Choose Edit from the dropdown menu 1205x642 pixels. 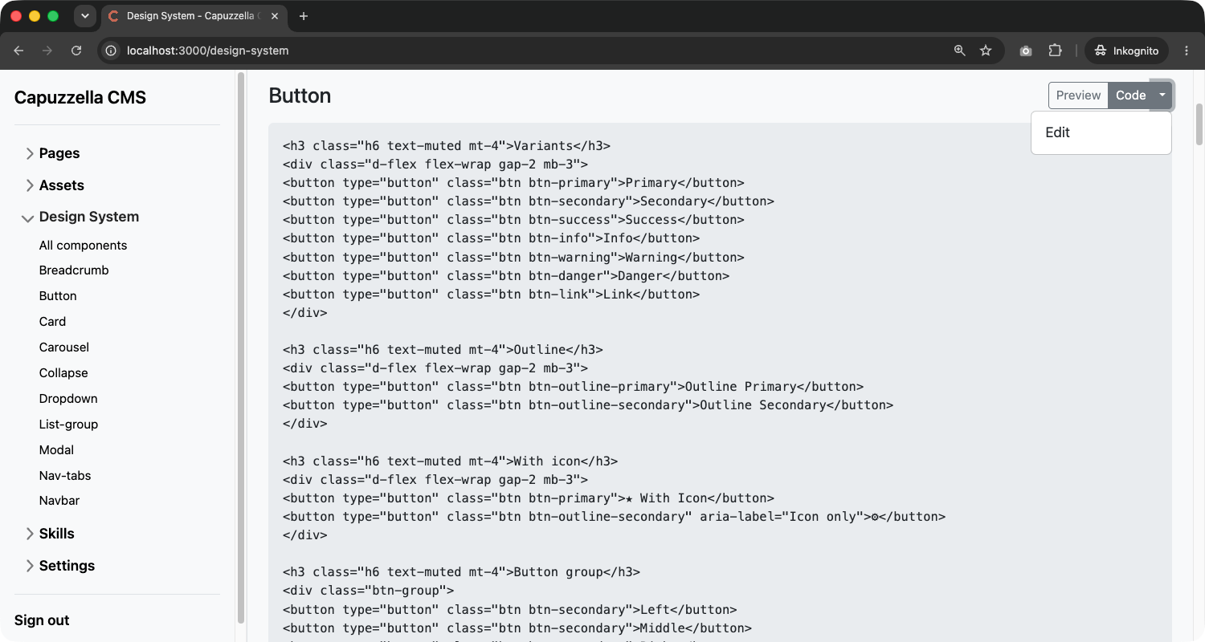1101,132
